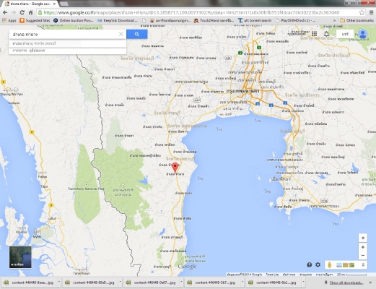Open the ufc torrent search bookmark
This screenshot has height=289, width=376.
[x=255, y=20]
